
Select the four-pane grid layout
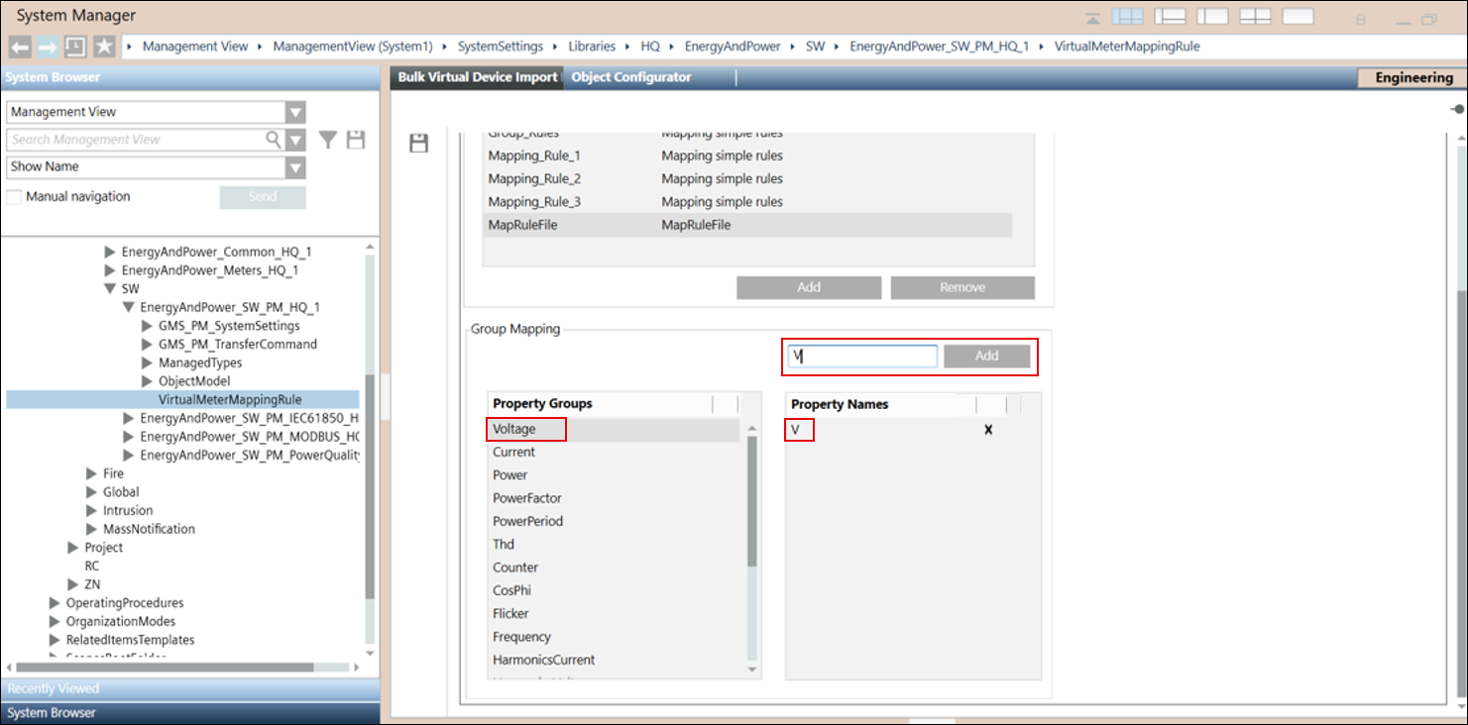(1255, 17)
